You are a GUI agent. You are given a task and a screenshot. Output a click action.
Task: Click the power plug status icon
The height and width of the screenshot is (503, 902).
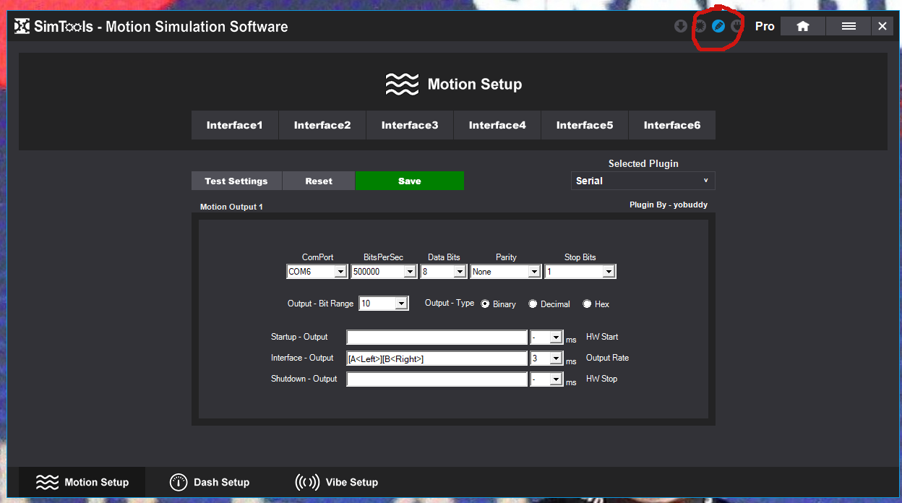coord(737,27)
